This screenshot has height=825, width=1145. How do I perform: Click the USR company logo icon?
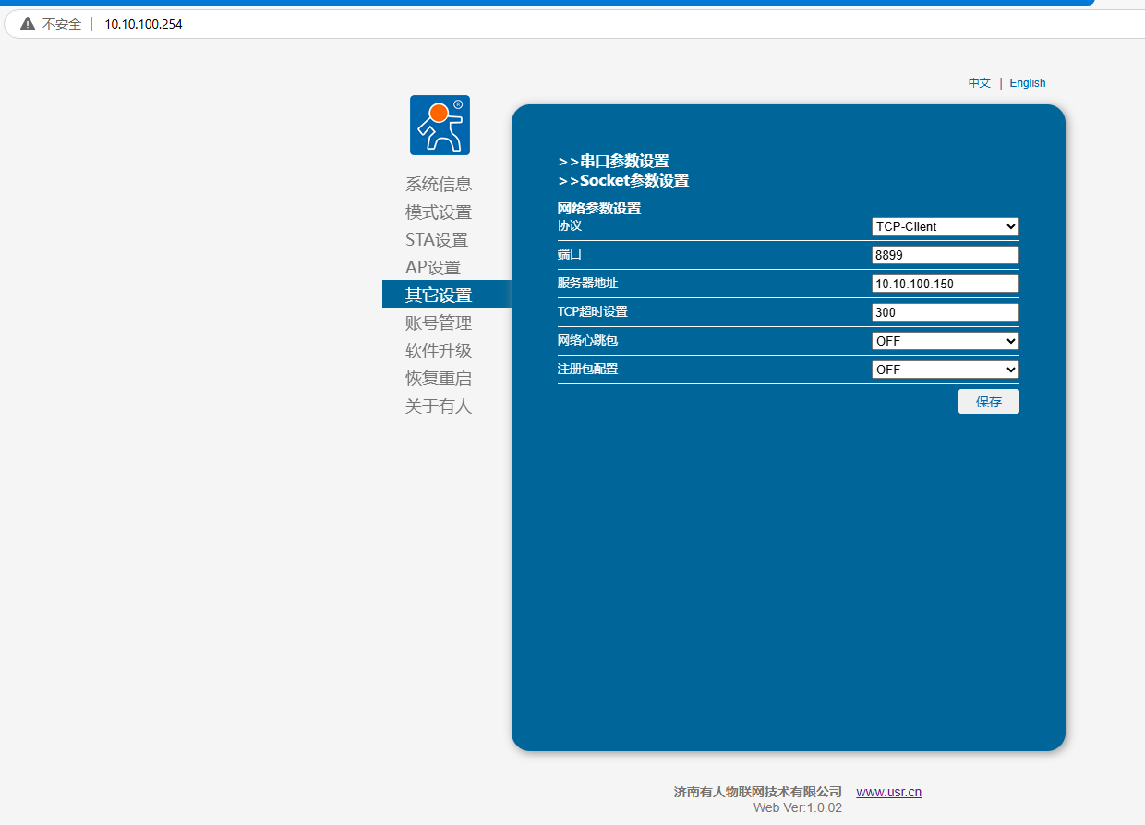pyautogui.click(x=440, y=125)
